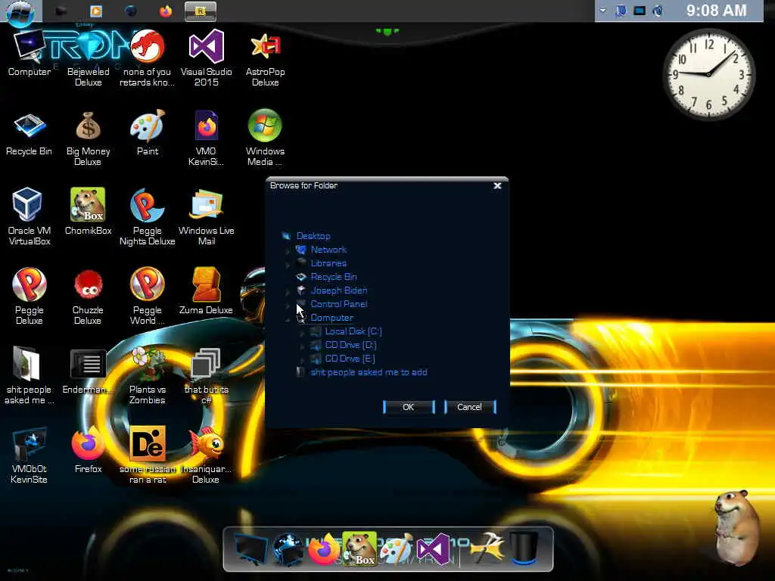
Task: Select the Visual Studio 2015 desktop shortcut
Action: (x=206, y=58)
